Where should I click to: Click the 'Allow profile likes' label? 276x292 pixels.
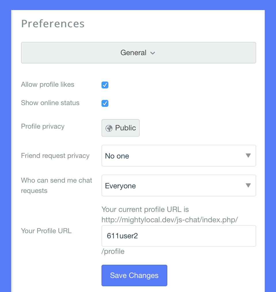(48, 84)
